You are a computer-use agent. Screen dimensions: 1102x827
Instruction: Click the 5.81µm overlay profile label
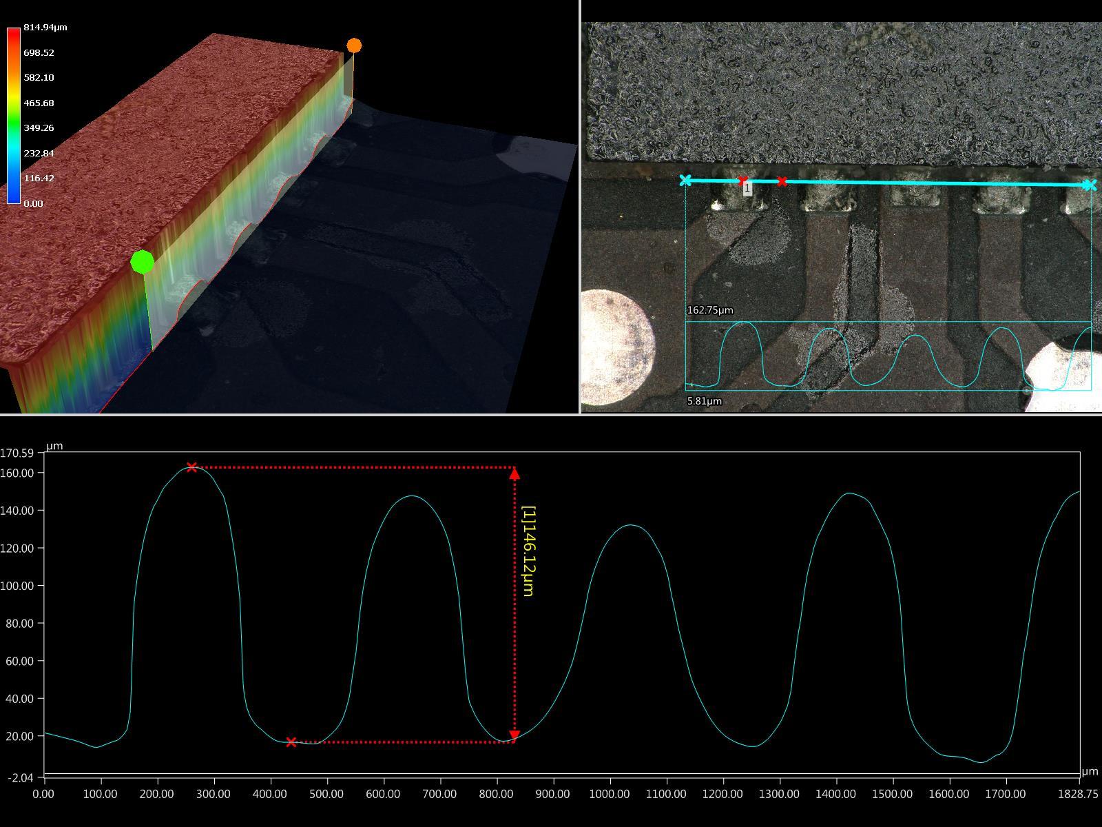pos(705,401)
